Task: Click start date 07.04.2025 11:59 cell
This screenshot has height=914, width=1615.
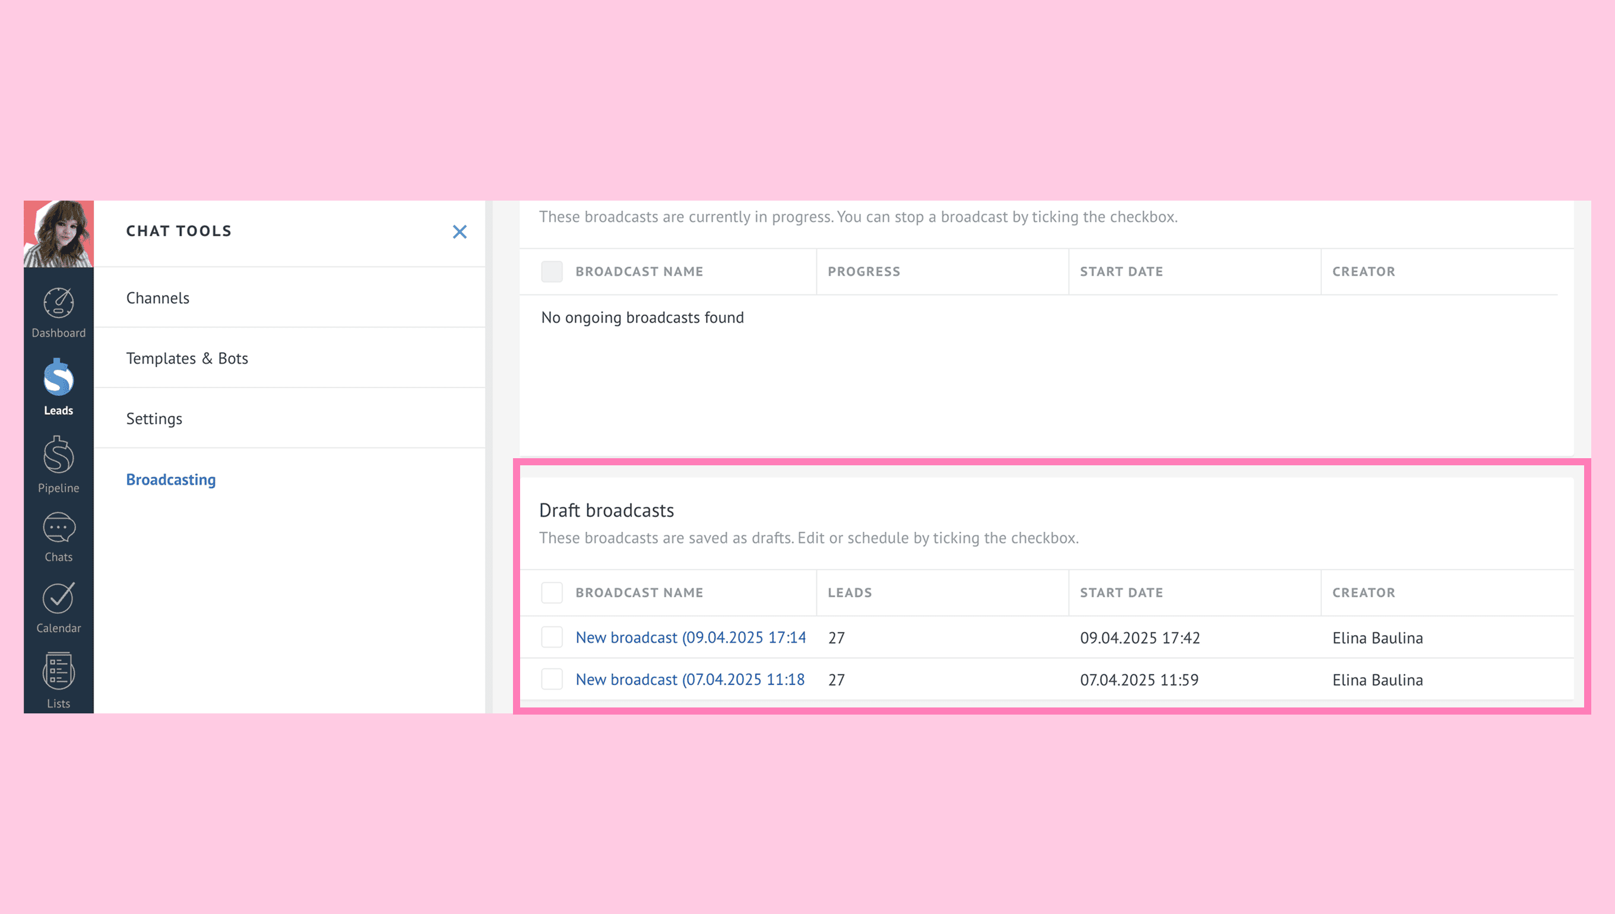Action: 1139,680
